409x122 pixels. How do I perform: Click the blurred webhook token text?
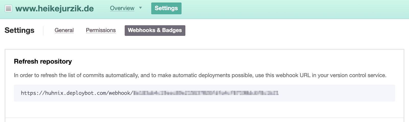206,93
